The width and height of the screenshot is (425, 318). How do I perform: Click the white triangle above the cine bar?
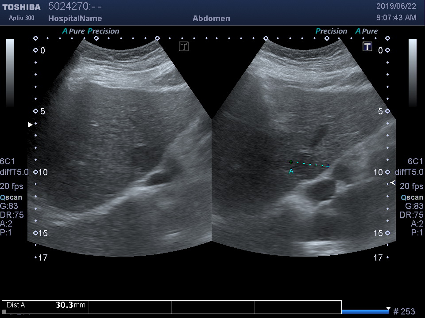point(388,308)
